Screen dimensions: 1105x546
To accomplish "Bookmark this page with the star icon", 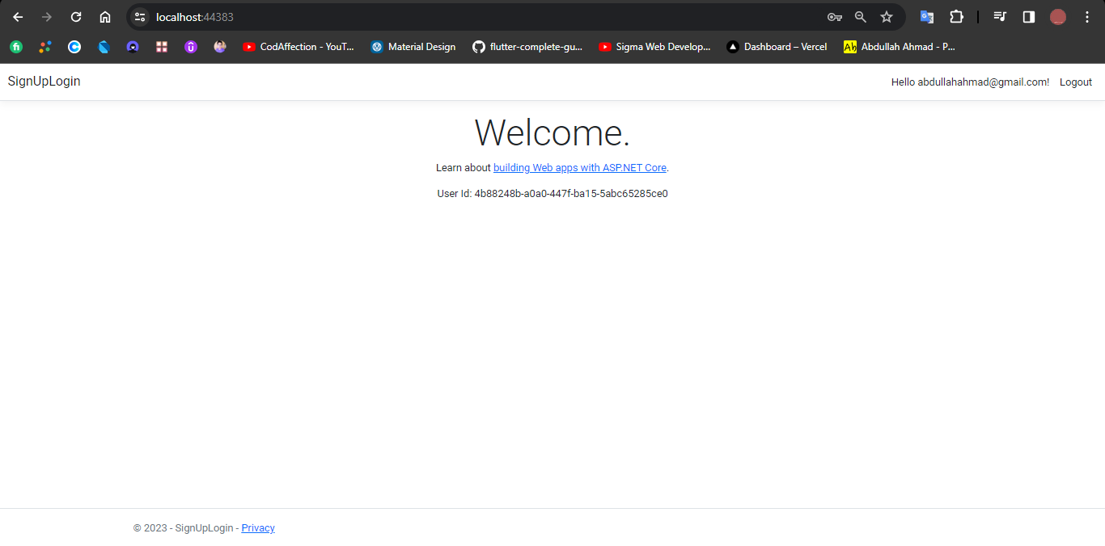I will (x=887, y=17).
